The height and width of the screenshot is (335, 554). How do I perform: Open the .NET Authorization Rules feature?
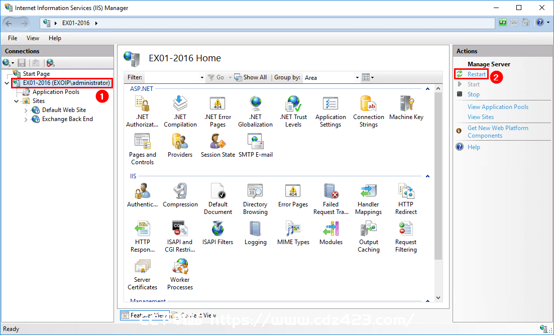(142, 111)
